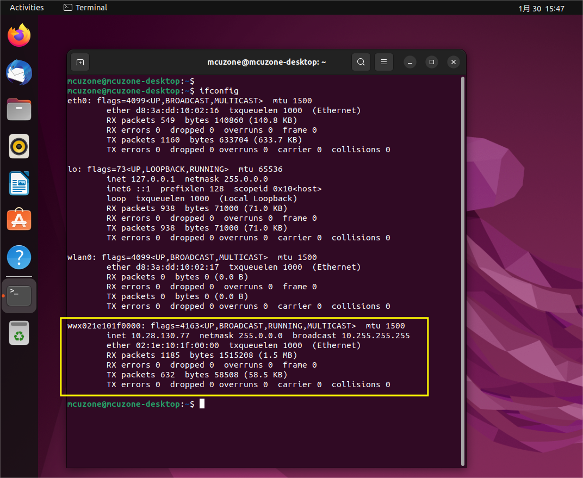Click the 'inet6 ::1' line
The width and height of the screenshot is (583, 478).
[x=214, y=189]
